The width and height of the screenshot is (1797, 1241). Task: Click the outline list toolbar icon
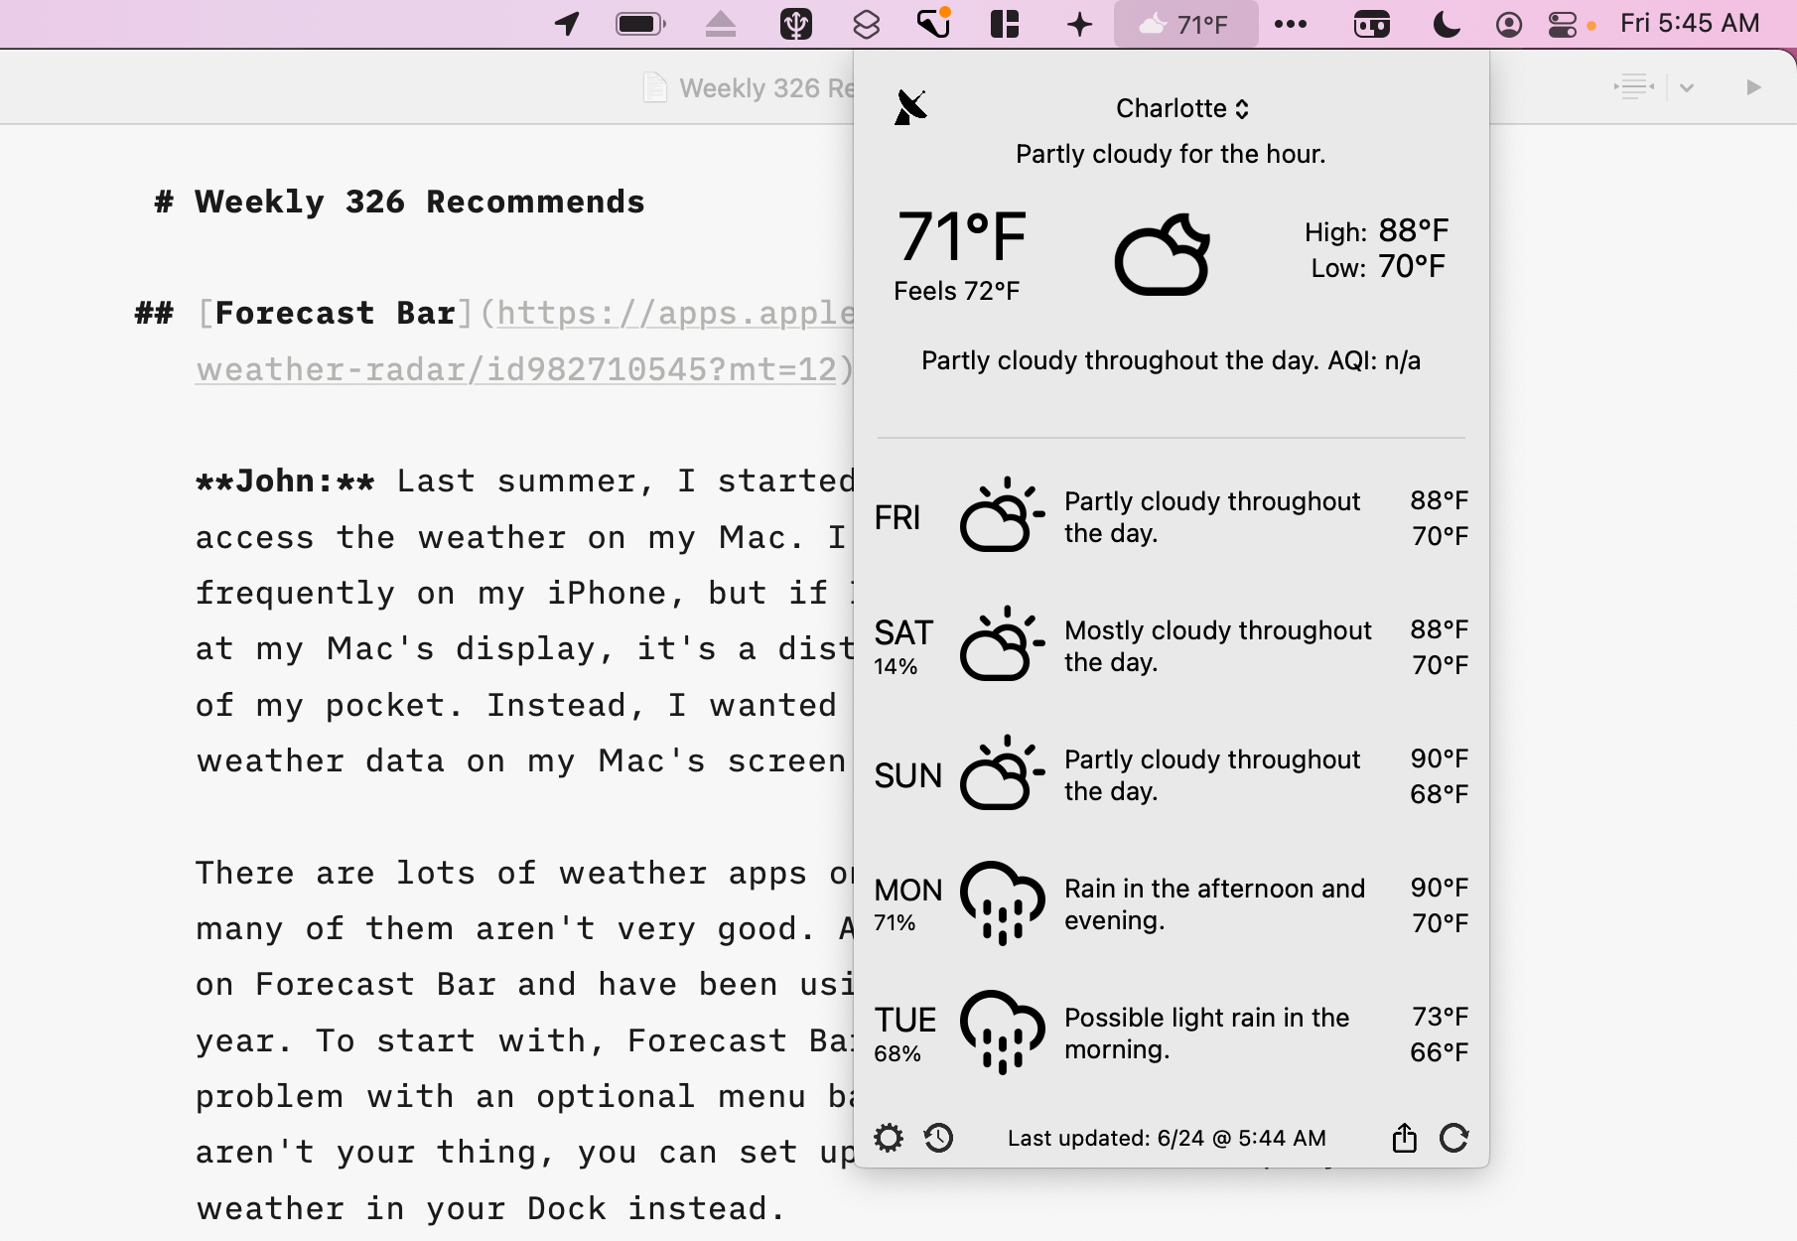(1634, 87)
